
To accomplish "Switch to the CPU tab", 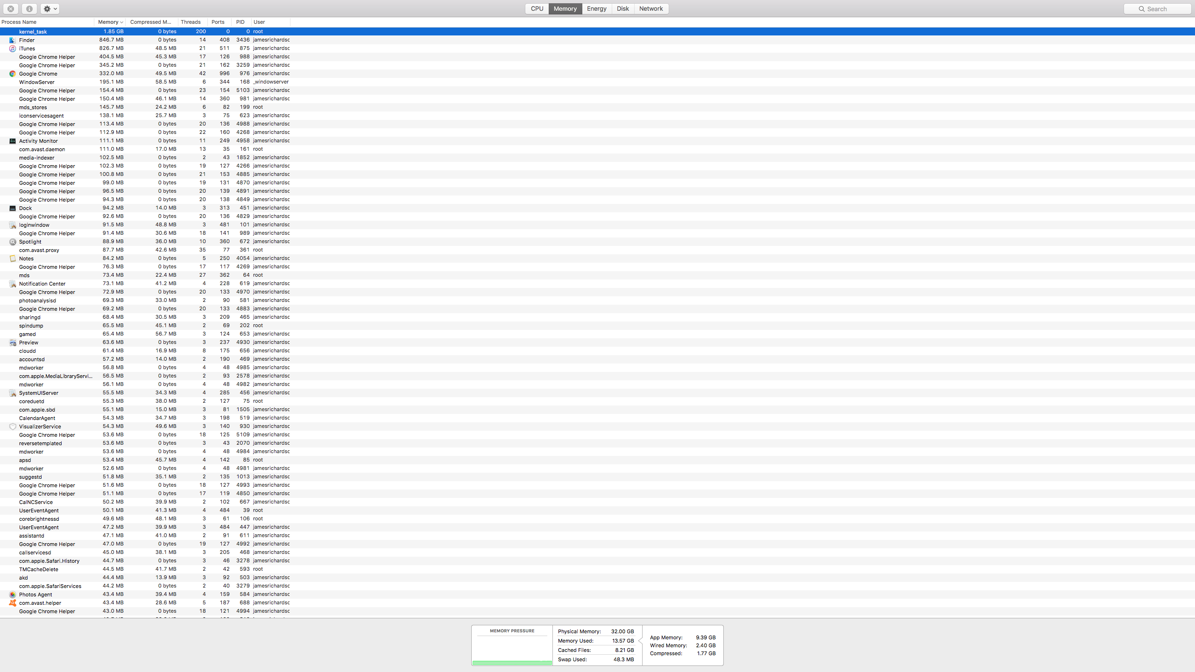I will tap(537, 9).
